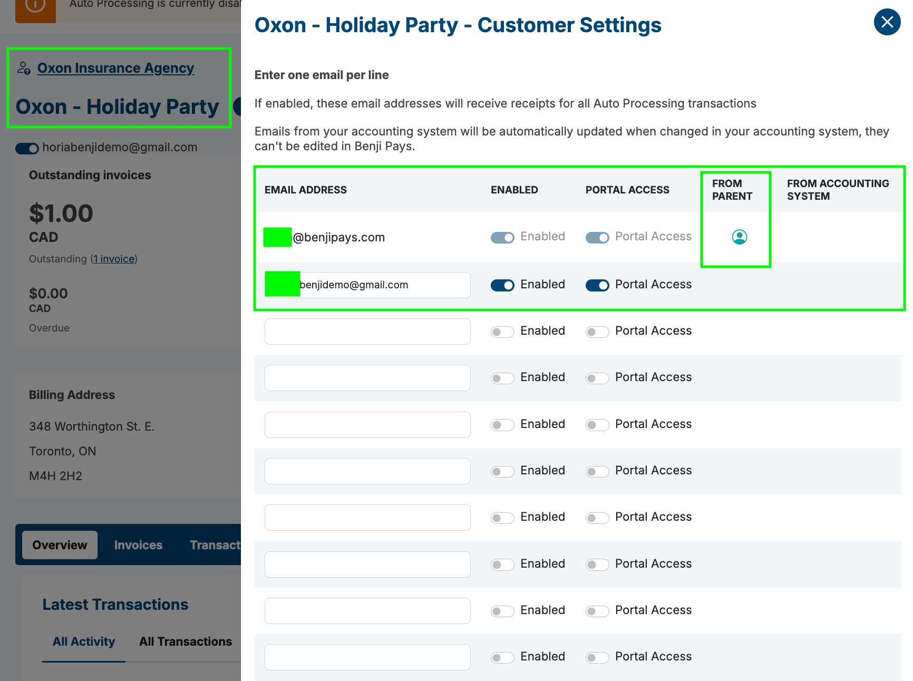Edit the benjidemo@gmail.com email field
This screenshot has height=681, width=913.
point(367,285)
